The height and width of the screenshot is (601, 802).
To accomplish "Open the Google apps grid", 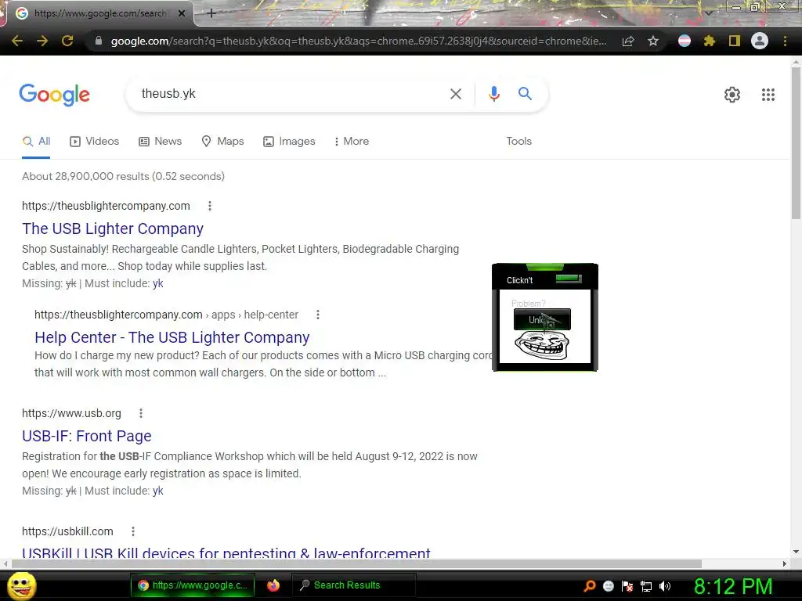I will pos(768,95).
